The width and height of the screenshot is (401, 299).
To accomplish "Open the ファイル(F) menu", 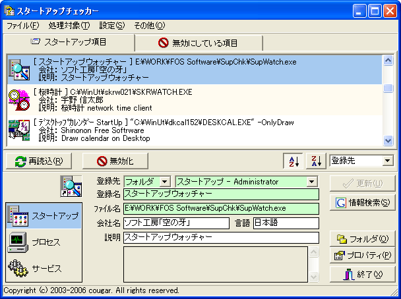I will point(23,26).
